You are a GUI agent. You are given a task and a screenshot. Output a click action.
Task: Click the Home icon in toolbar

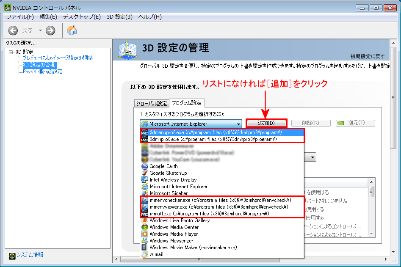point(72,30)
